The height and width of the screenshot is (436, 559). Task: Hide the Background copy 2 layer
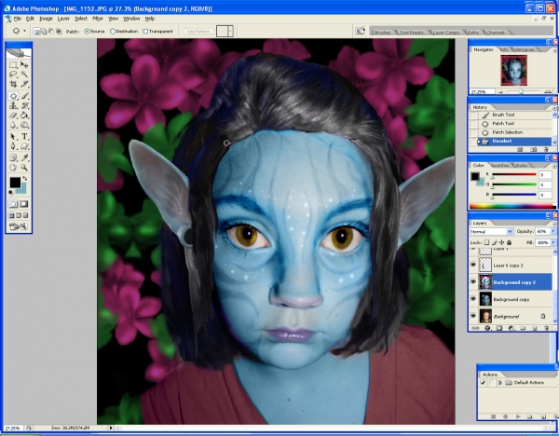point(473,282)
